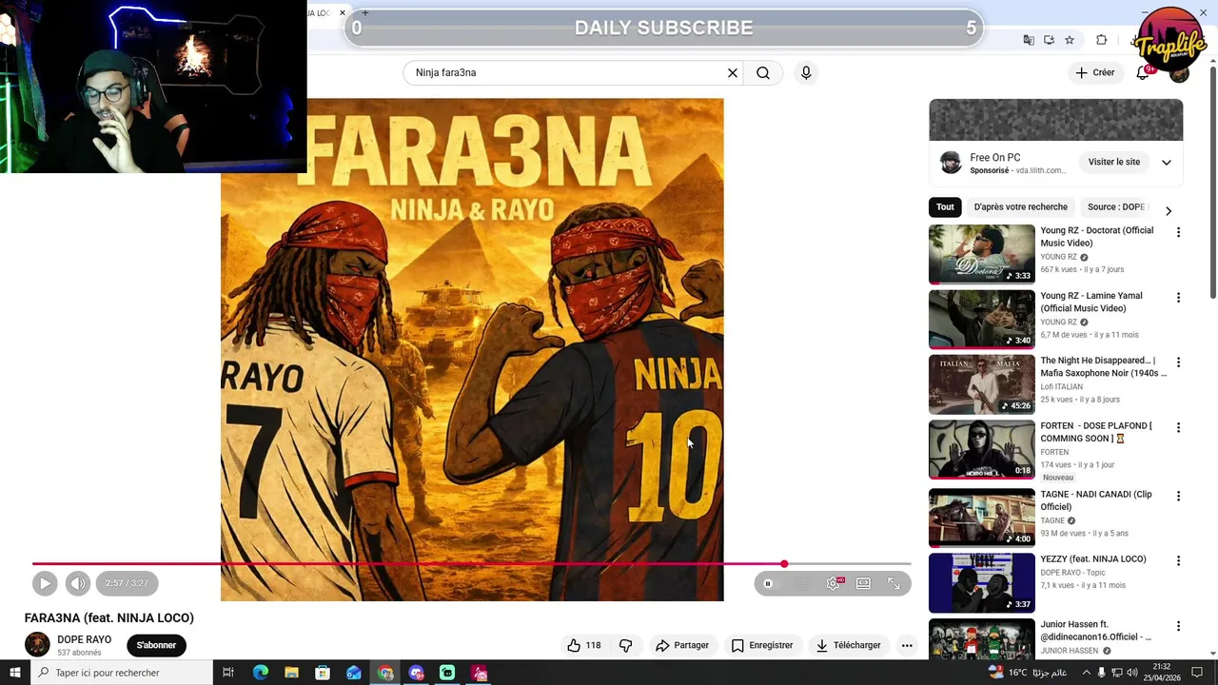
Task: Expand the Free On PC ad chevron
Action: [1167, 163]
